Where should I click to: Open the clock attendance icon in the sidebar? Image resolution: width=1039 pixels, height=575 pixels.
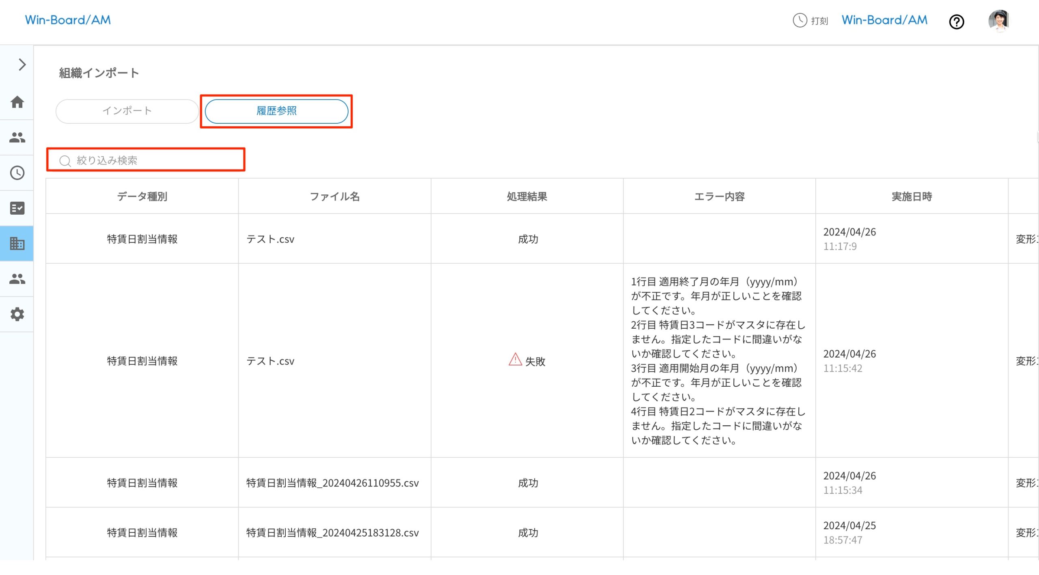tap(17, 172)
